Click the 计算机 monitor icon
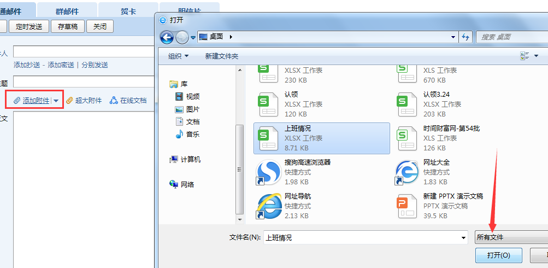The height and width of the screenshot is (268, 548). pos(174,160)
